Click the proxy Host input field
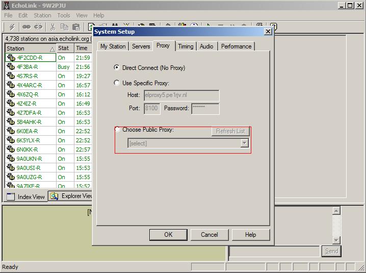 (x=181, y=95)
